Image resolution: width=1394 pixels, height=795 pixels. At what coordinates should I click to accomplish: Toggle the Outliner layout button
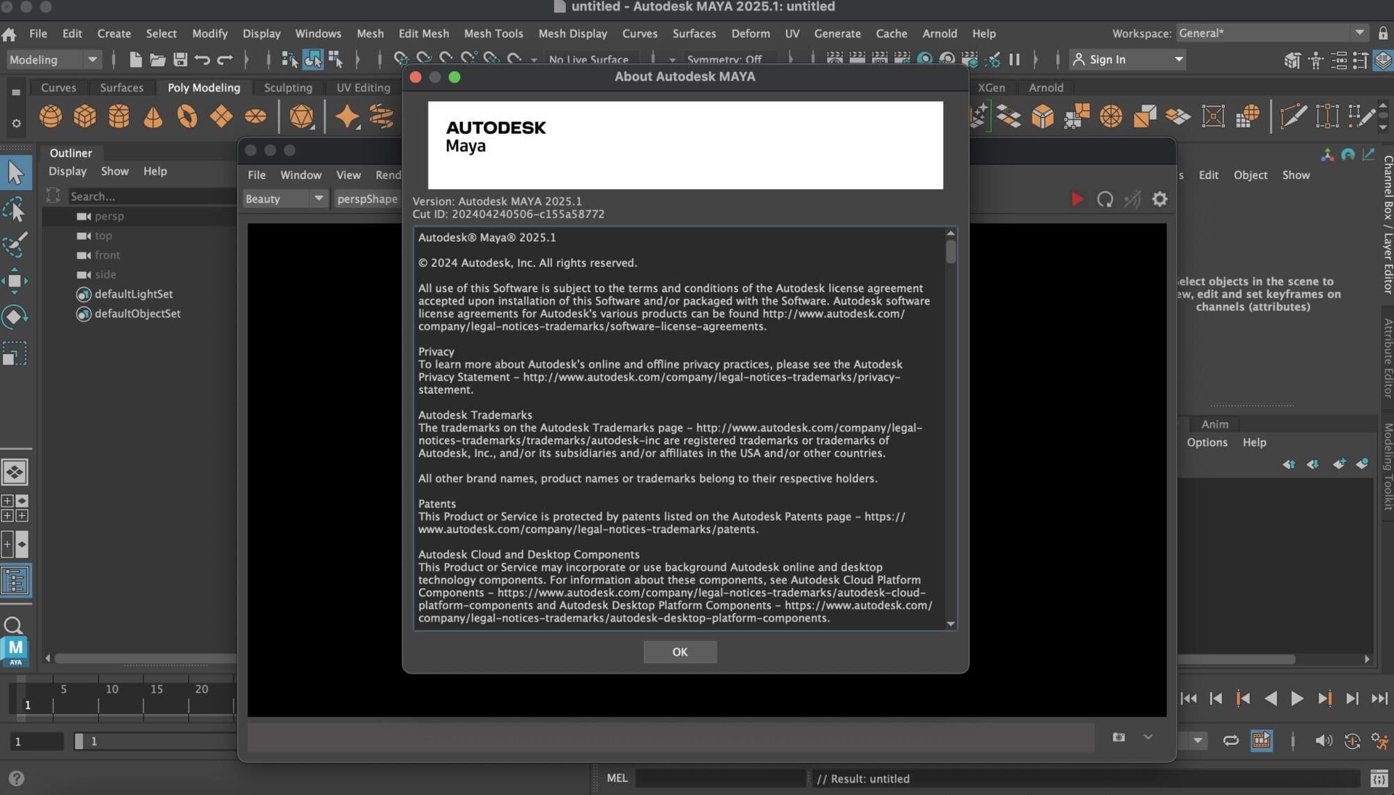click(15, 580)
